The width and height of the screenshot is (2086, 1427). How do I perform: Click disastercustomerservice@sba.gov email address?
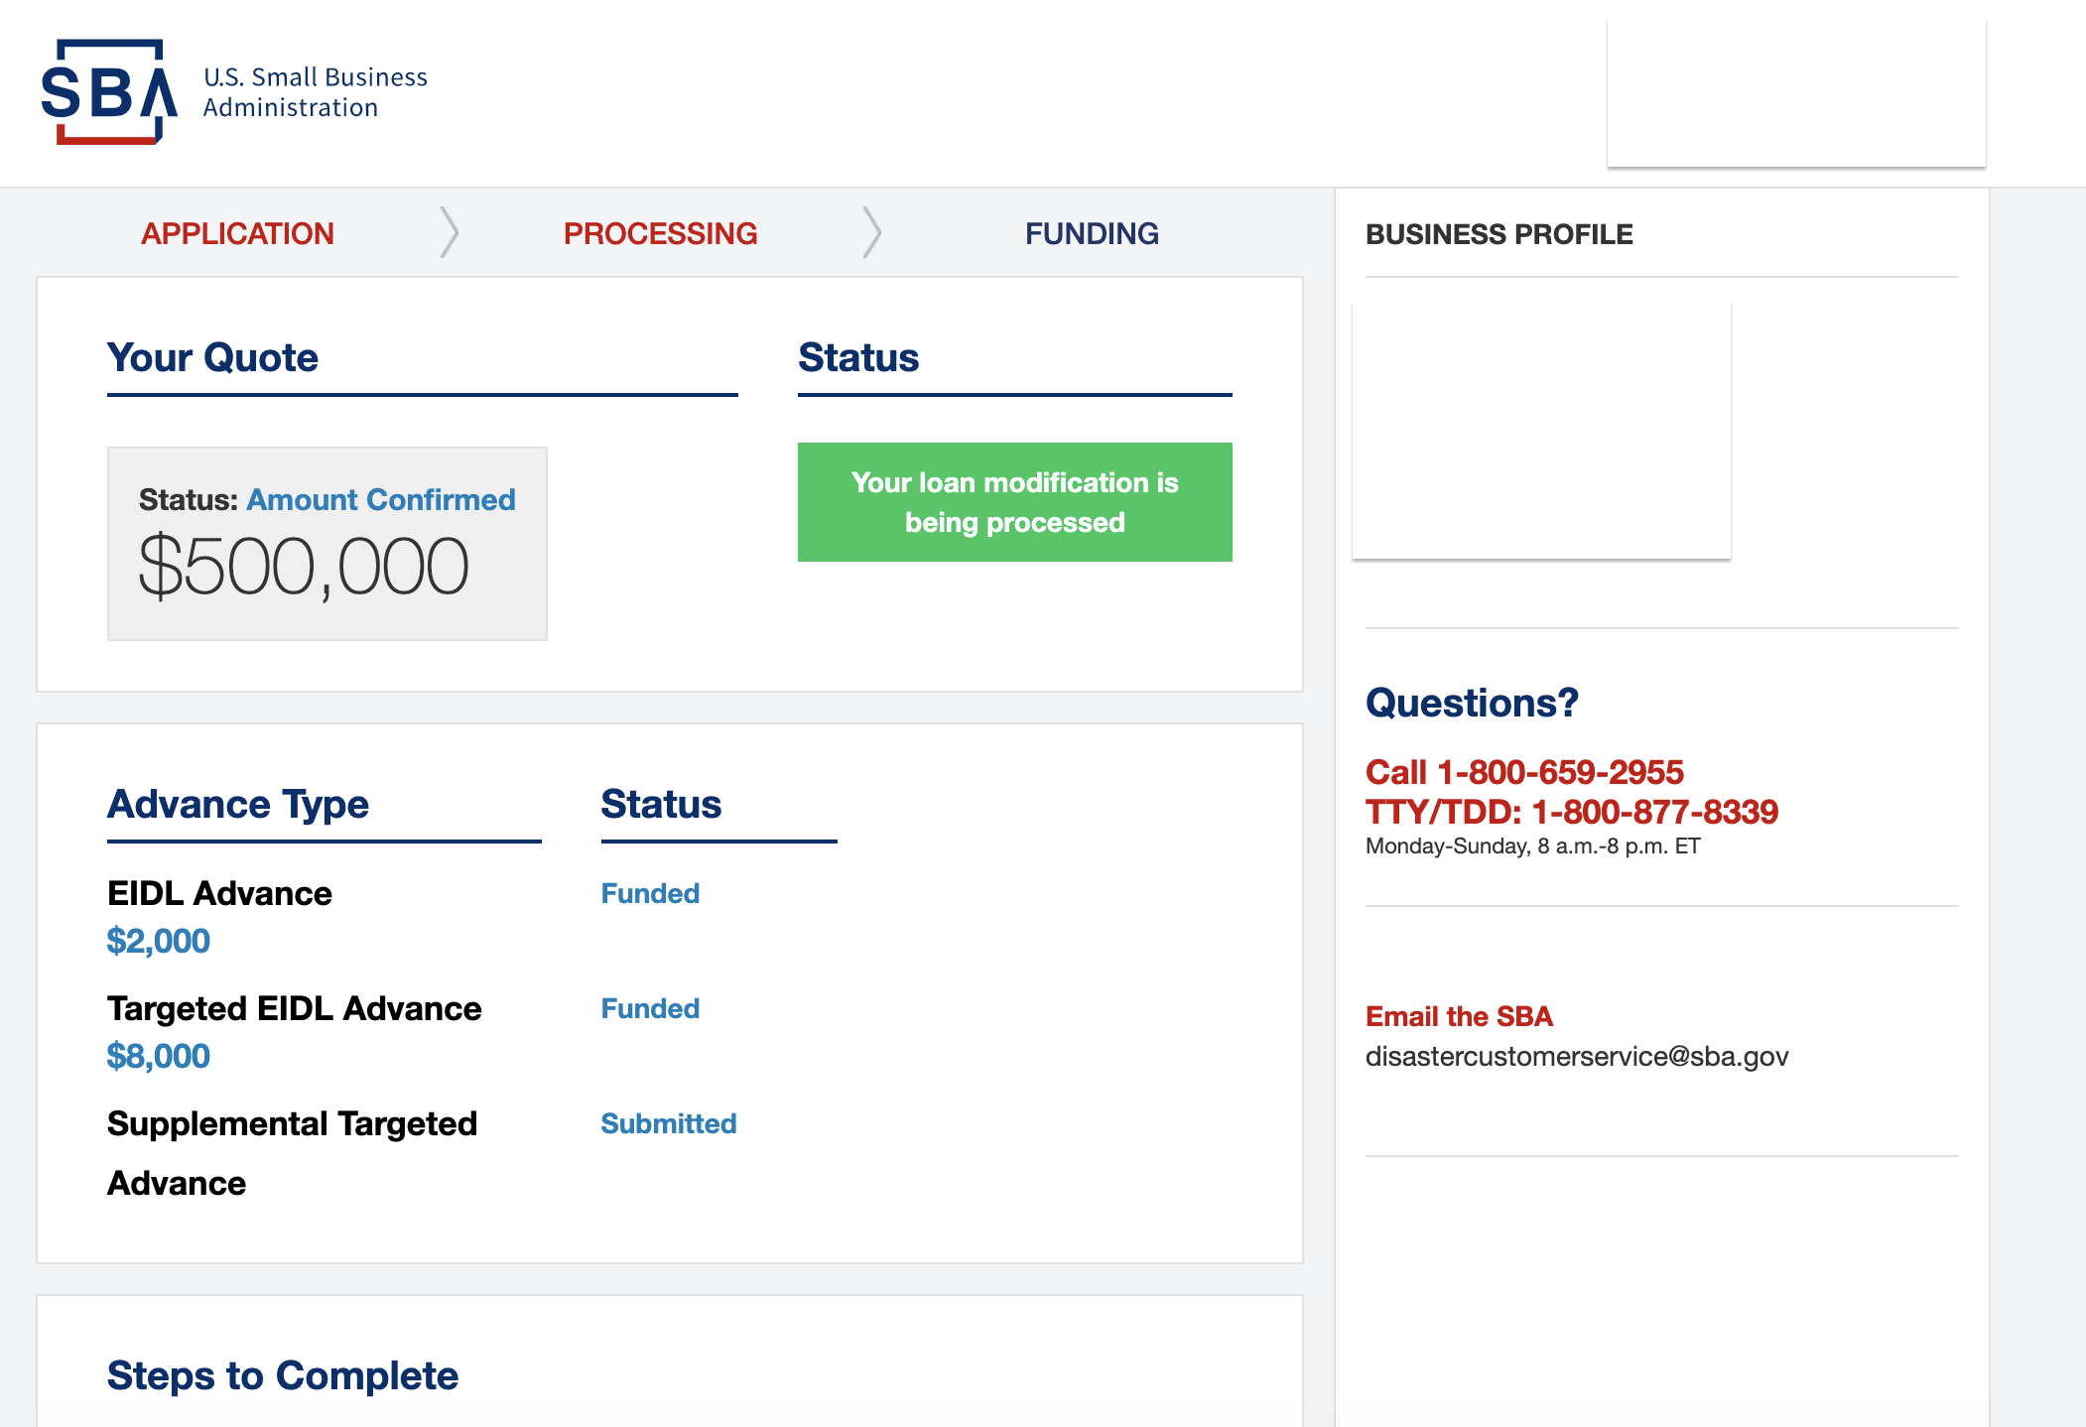click(x=1577, y=1056)
